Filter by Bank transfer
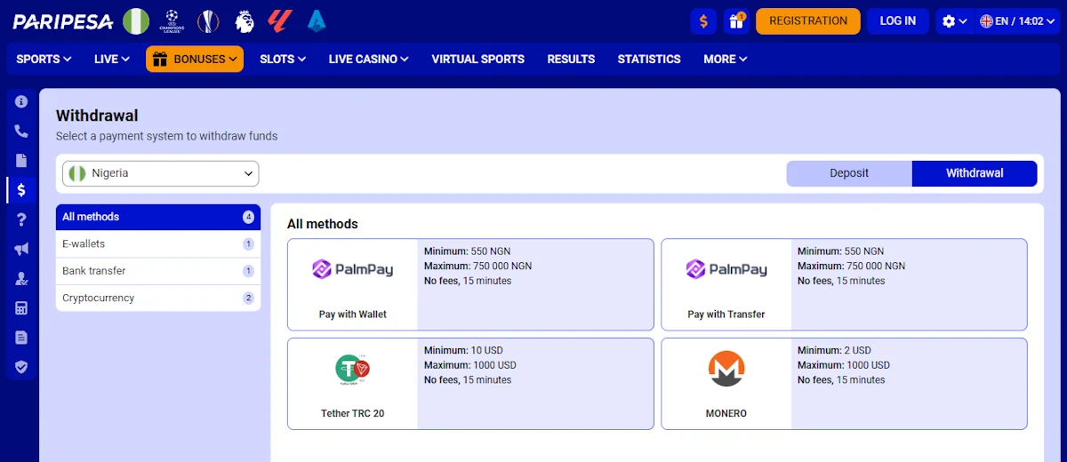Viewport: 1067px width, 462px height. (158, 271)
